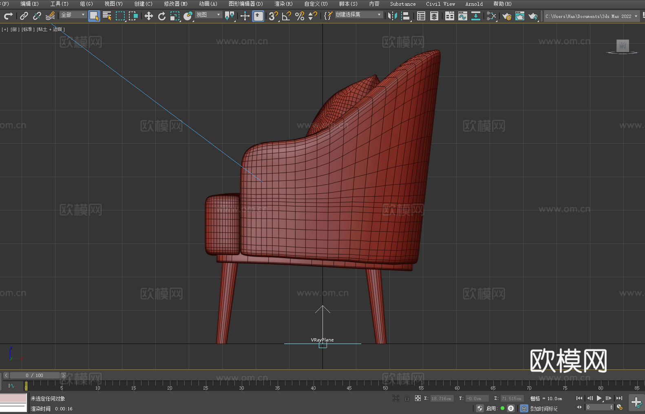This screenshot has height=414, width=645.
Task: Open the Civil View menu
Action: click(x=440, y=4)
